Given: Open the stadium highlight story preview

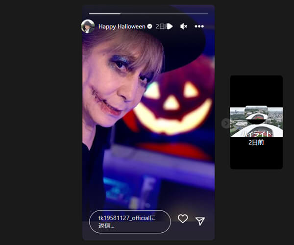Looking at the screenshot, I should tap(256, 122).
